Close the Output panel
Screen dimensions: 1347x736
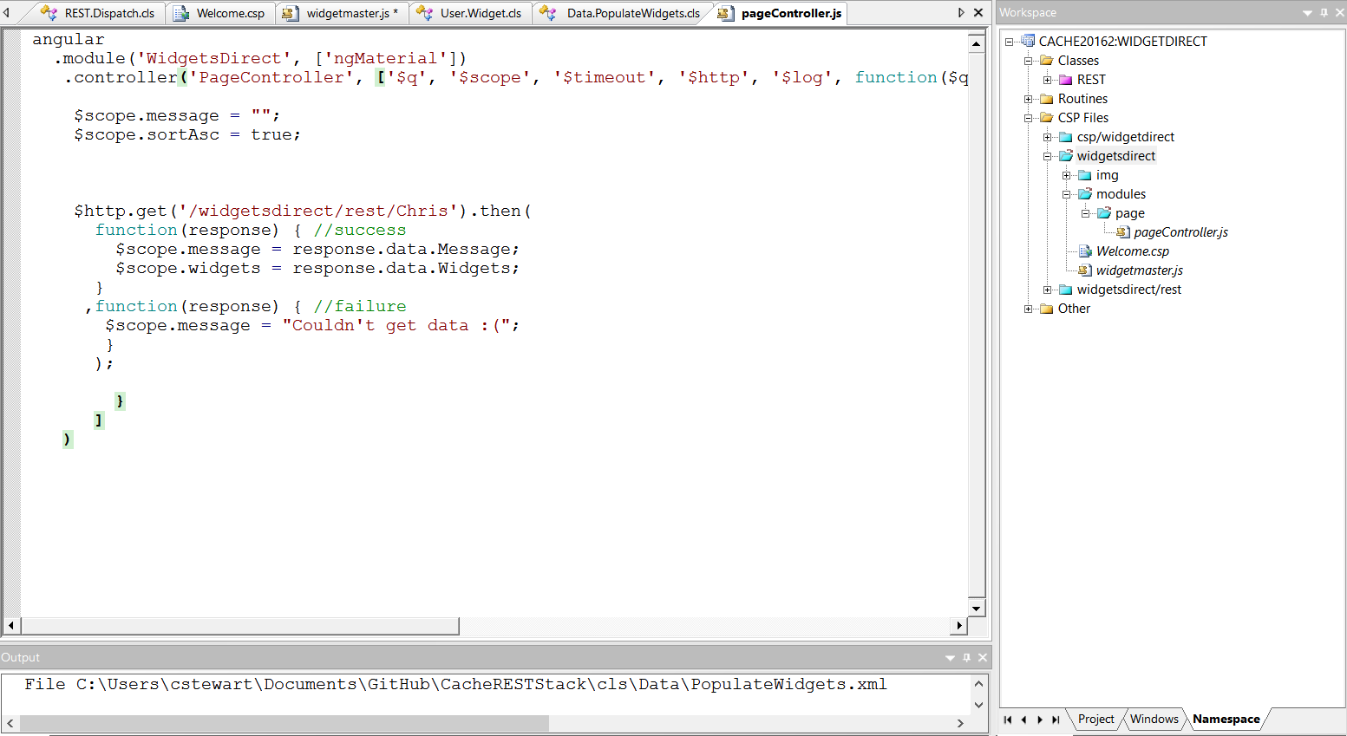983,658
